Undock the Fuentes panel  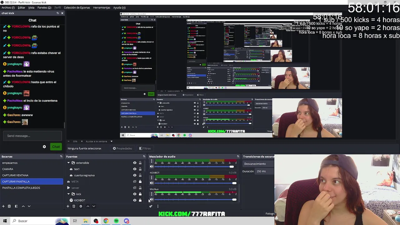(x=144, y=157)
